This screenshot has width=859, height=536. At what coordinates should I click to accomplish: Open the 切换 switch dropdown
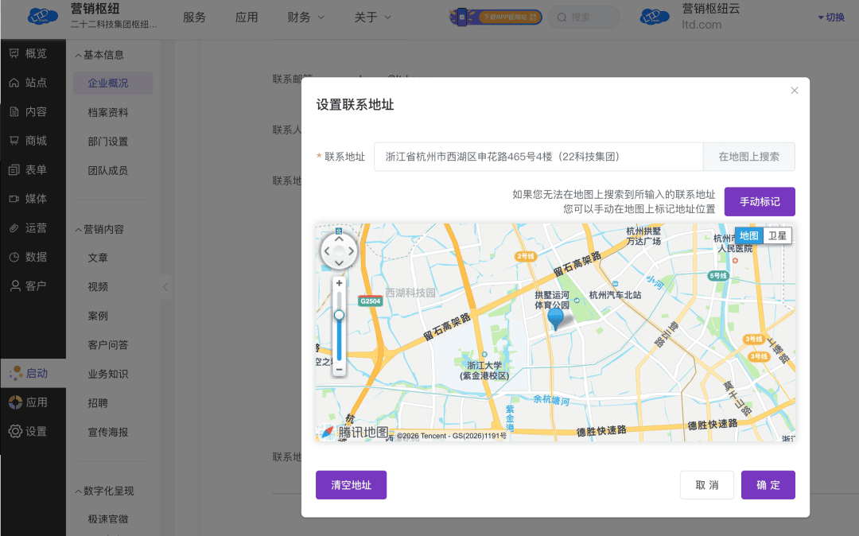[x=831, y=17]
